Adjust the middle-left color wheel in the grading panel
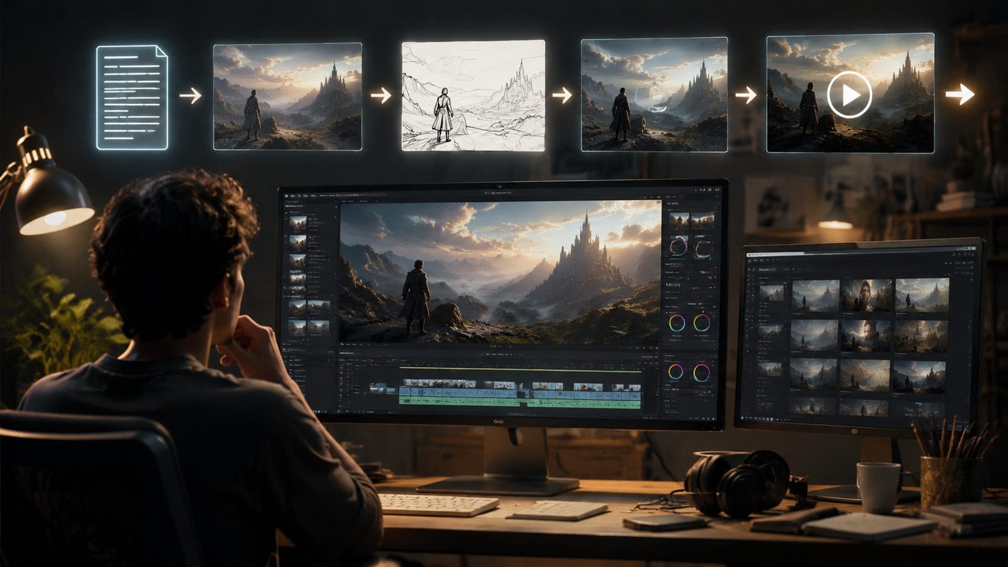Screen dimensions: 1008x567 (677, 324)
